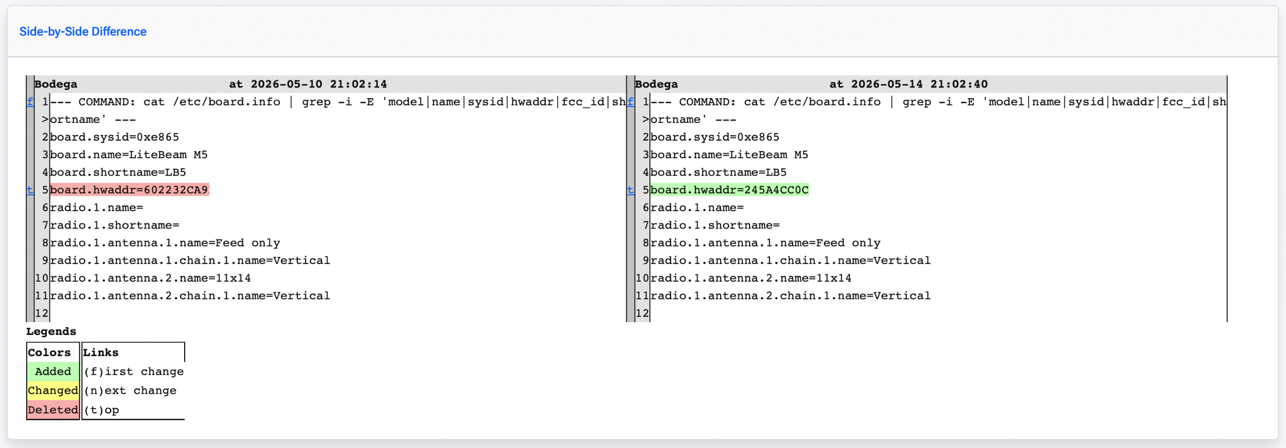Click the Side-by-Side Difference heading link
1286x448 pixels.
pyautogui.click(x=83, y=32)
